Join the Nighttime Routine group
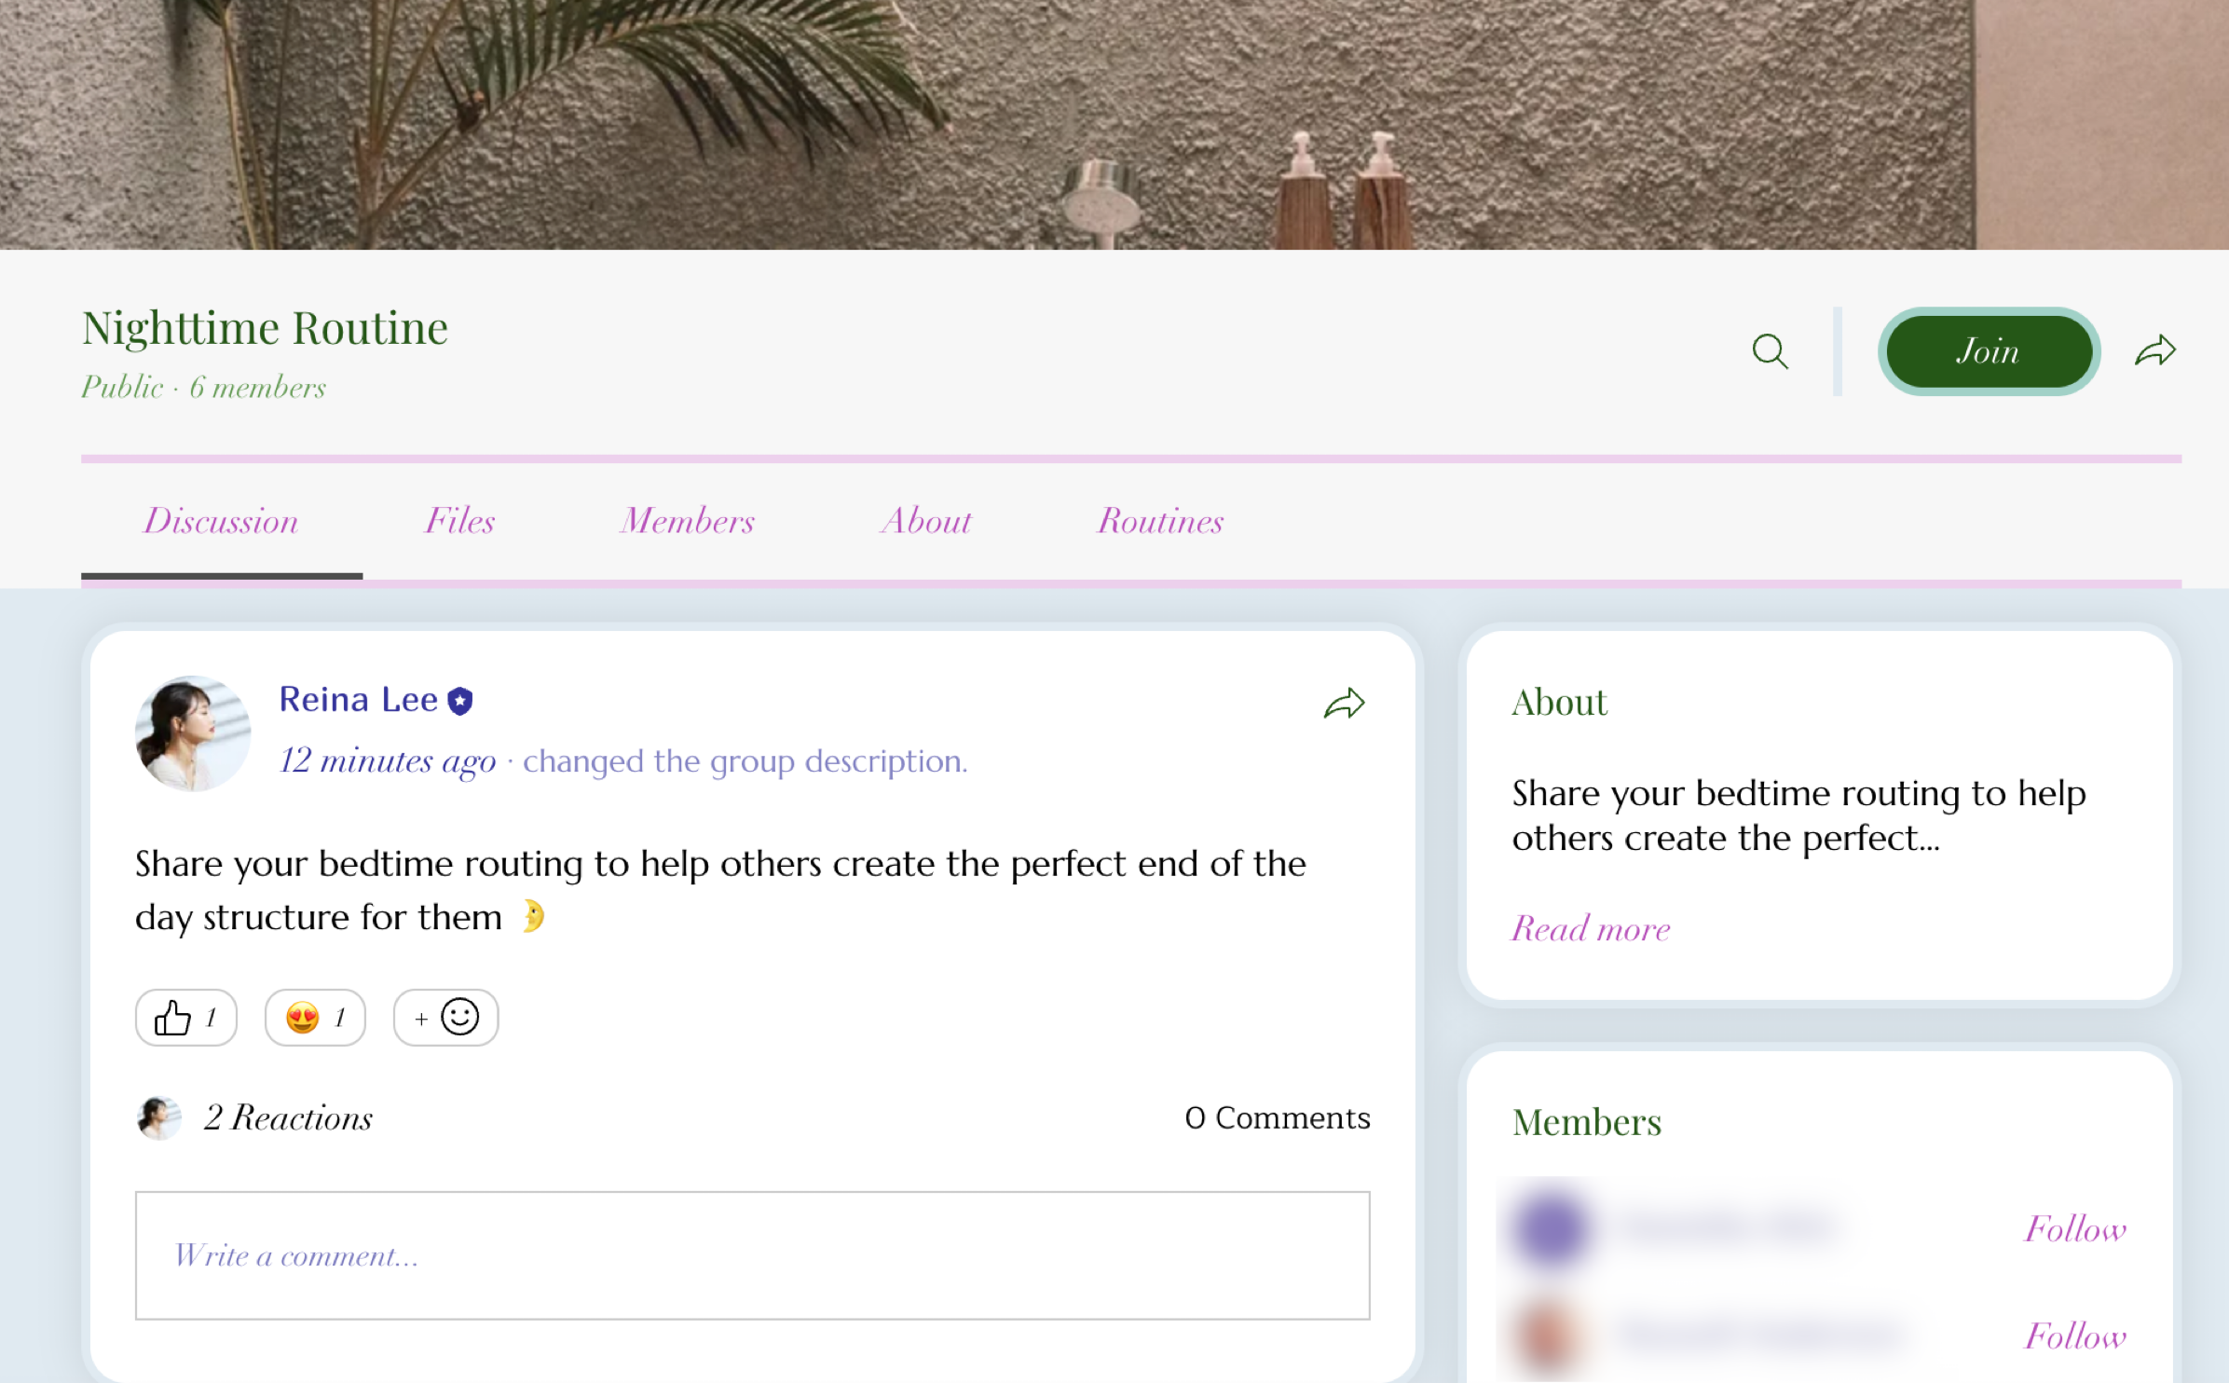This screenshot has width=2229, height=1383. (1989, 351)
